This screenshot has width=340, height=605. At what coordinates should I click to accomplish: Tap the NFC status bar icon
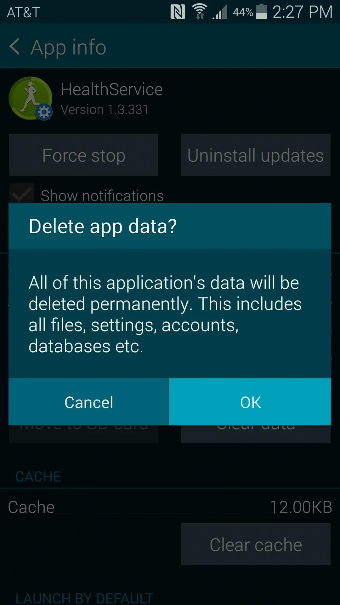click(x=178, y=12)
